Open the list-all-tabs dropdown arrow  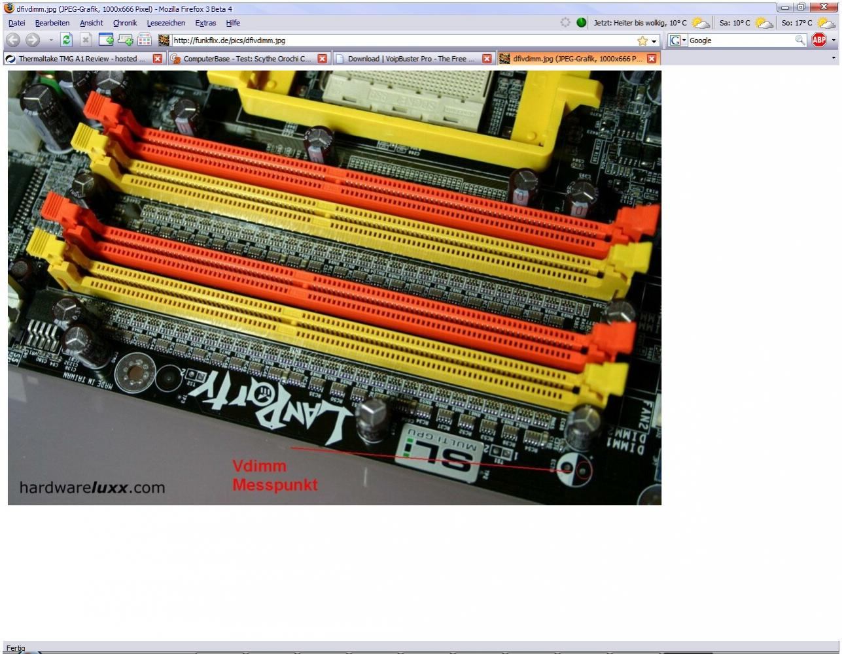coord(833,58)
